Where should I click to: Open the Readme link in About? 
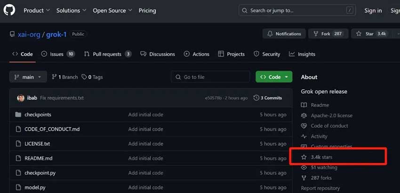(x=320, y=105)
